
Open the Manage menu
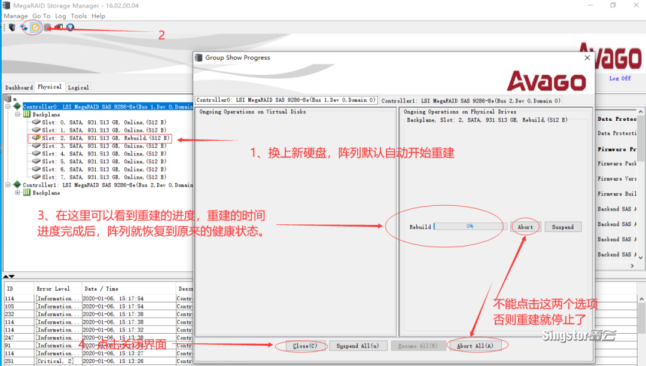(x=16, y=16)
